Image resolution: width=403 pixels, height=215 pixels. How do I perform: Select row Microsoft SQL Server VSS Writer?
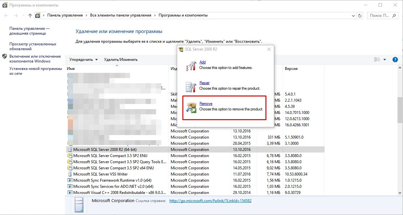point(195,174)
